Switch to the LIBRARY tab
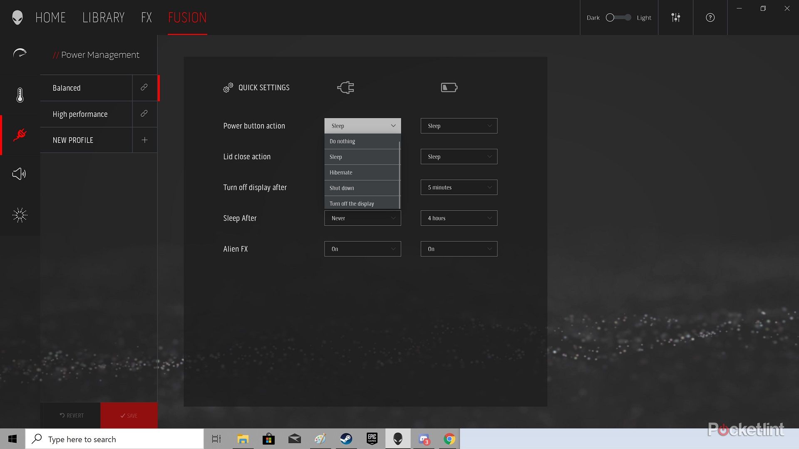Image resolution: width=799 pixels, height=449 pixels. click(103, 17)
